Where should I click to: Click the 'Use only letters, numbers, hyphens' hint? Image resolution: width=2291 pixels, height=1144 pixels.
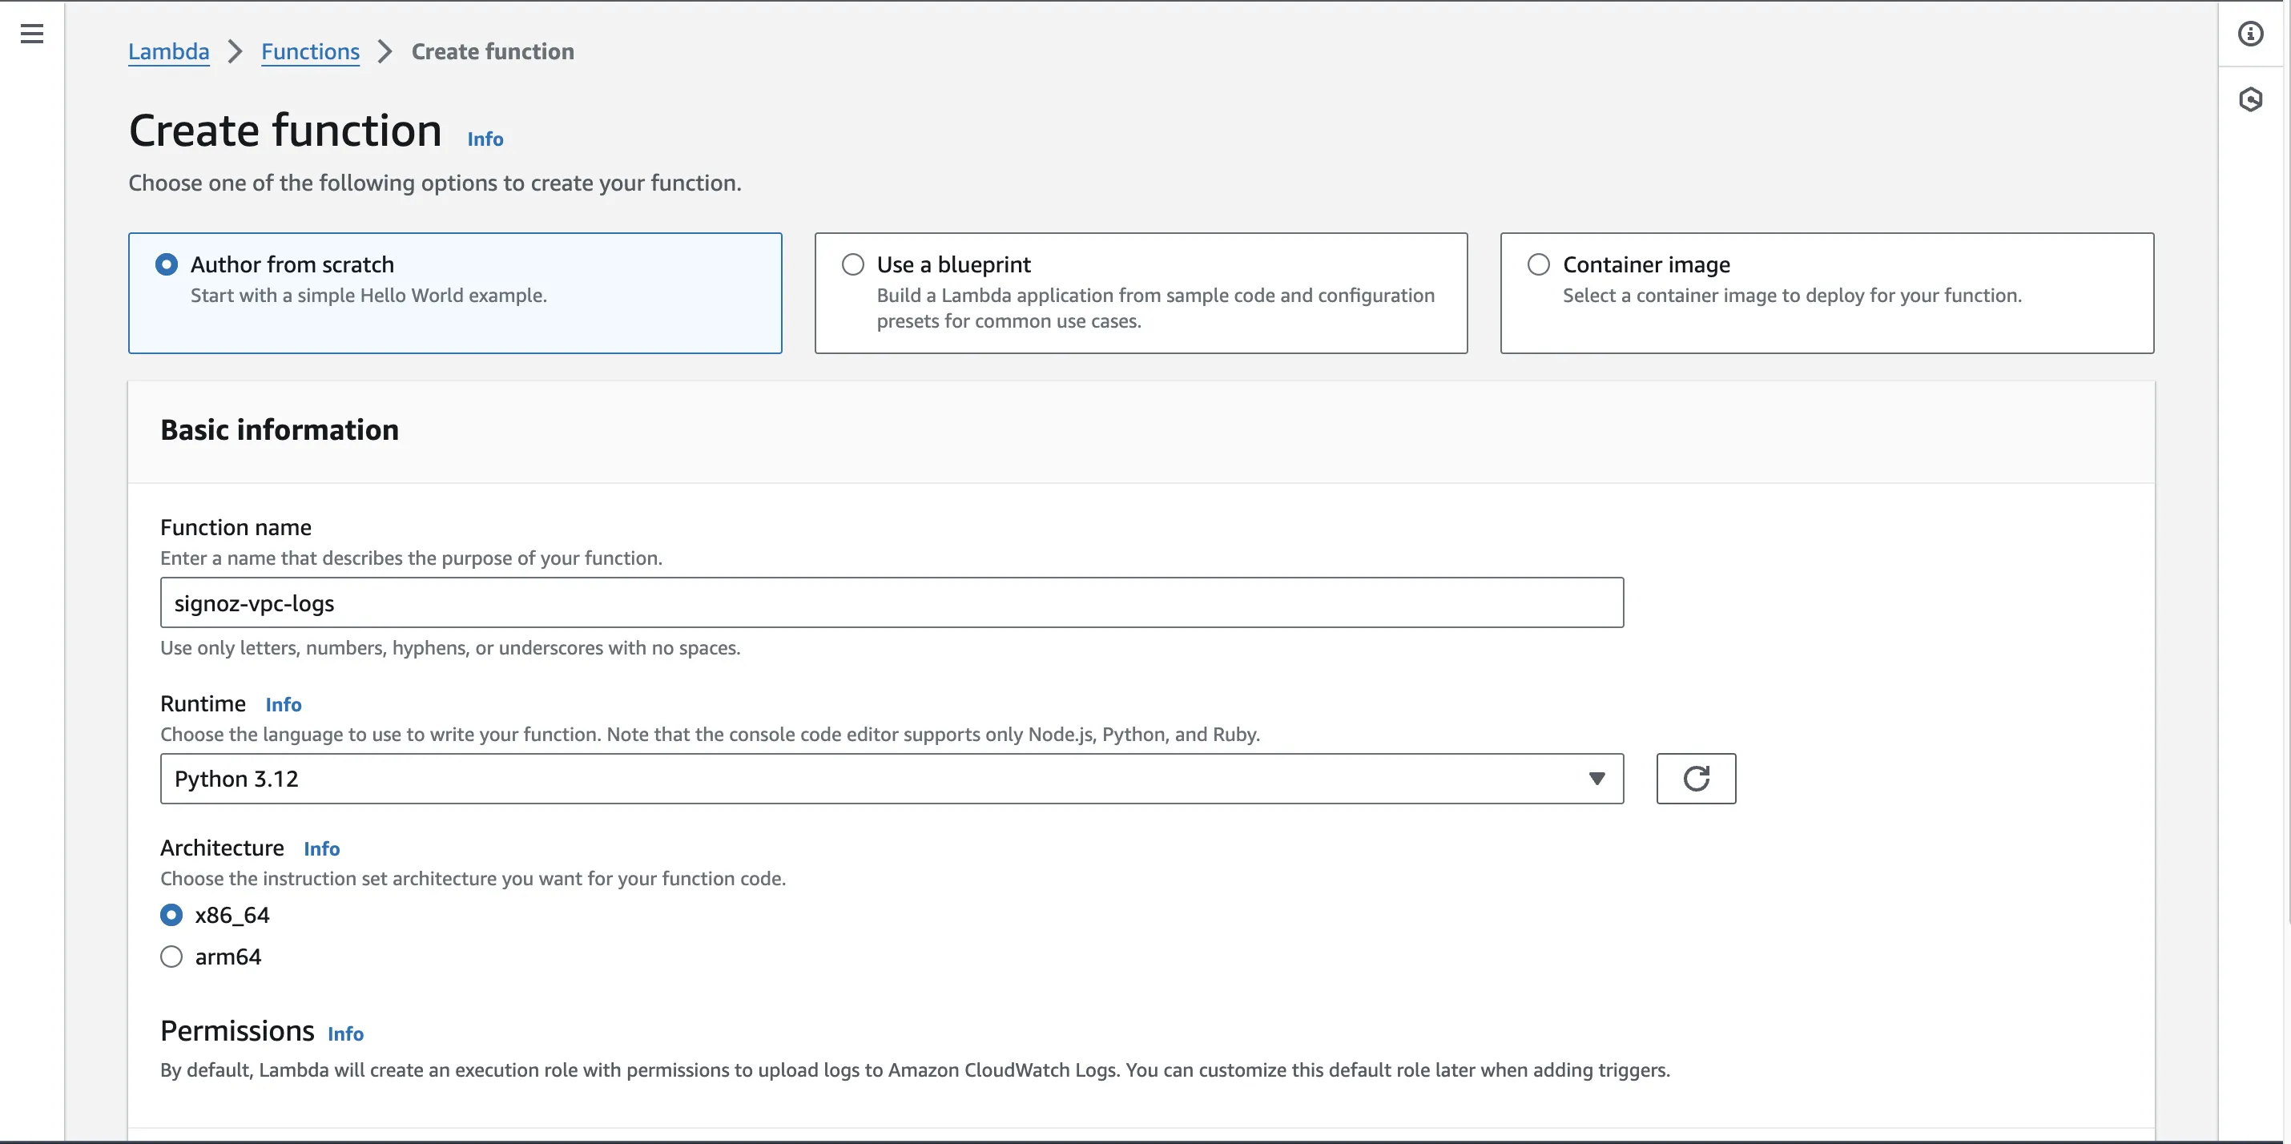click(x=450, y=647)
